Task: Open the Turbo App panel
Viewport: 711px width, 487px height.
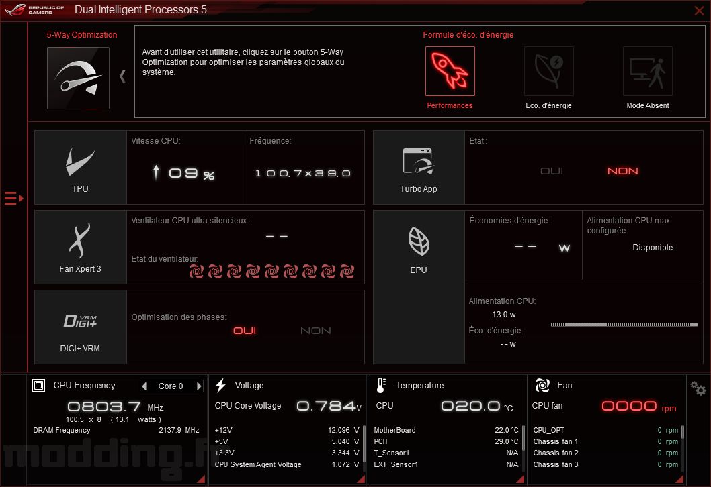Action: [419, 168]
